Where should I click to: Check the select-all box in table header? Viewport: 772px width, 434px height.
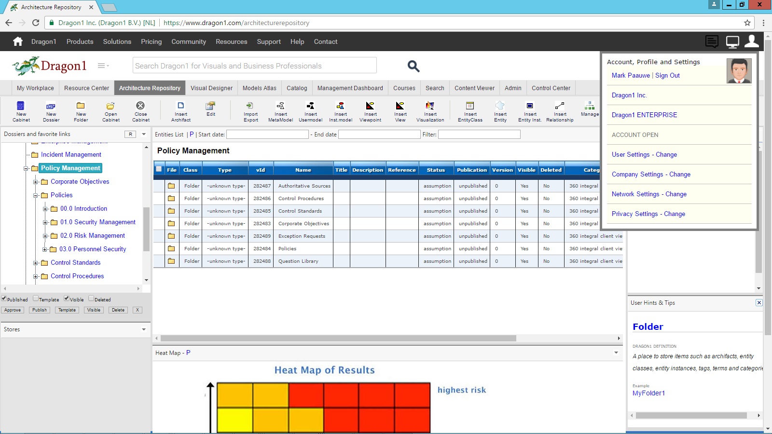[158, 169]
